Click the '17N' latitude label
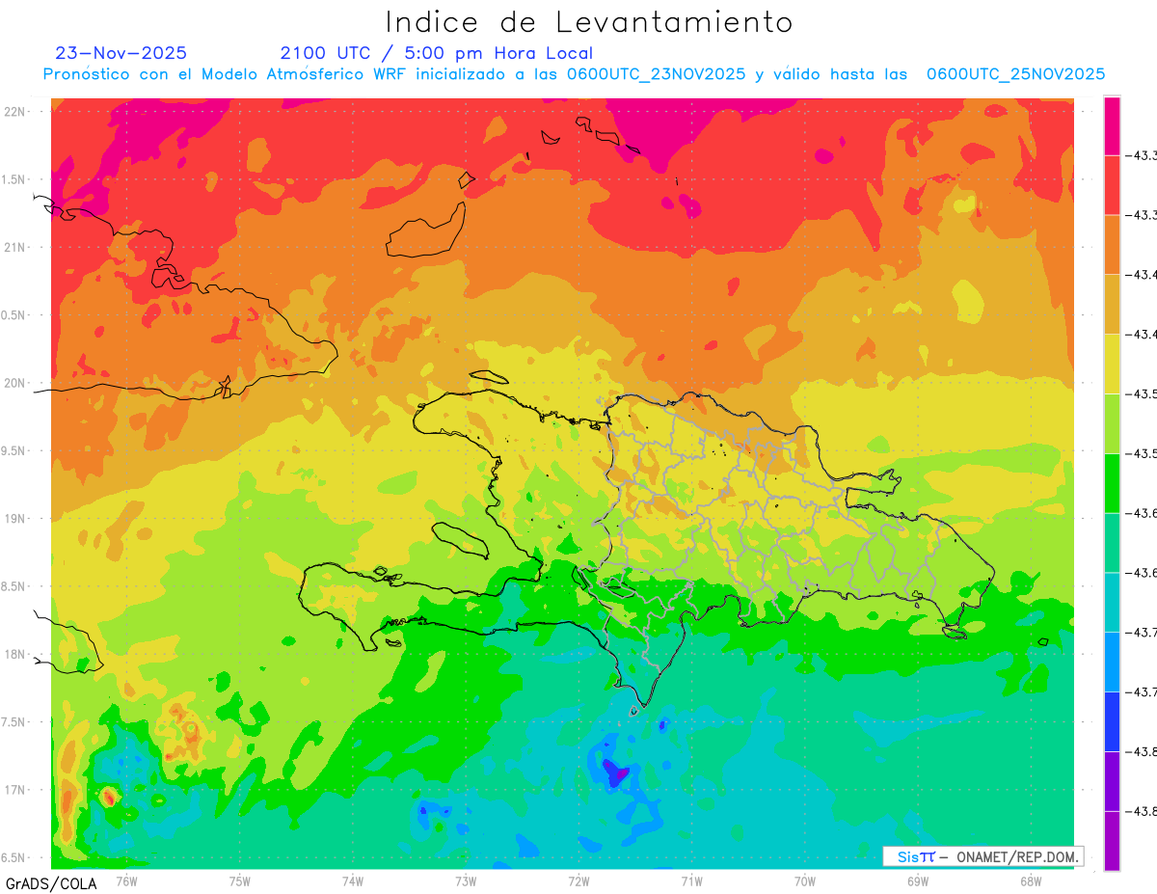The width and height of the screenshot is (1157, 894). (13, 790)
